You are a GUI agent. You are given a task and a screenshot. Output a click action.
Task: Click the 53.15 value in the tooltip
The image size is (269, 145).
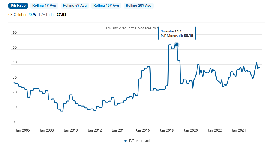click(189, 36)
